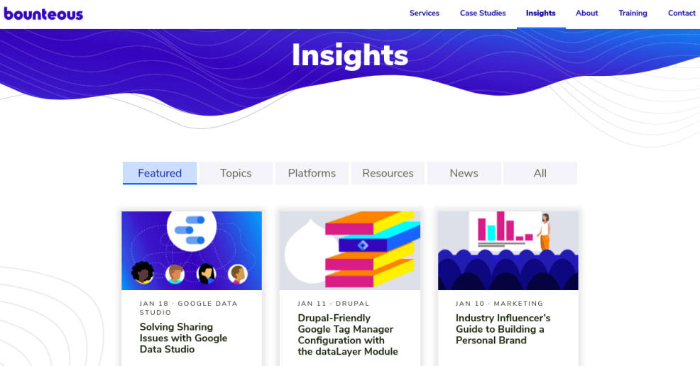Read Industry Influencer's Guide to Personal Brand
700x366 pixels.
tap(503, 329)
